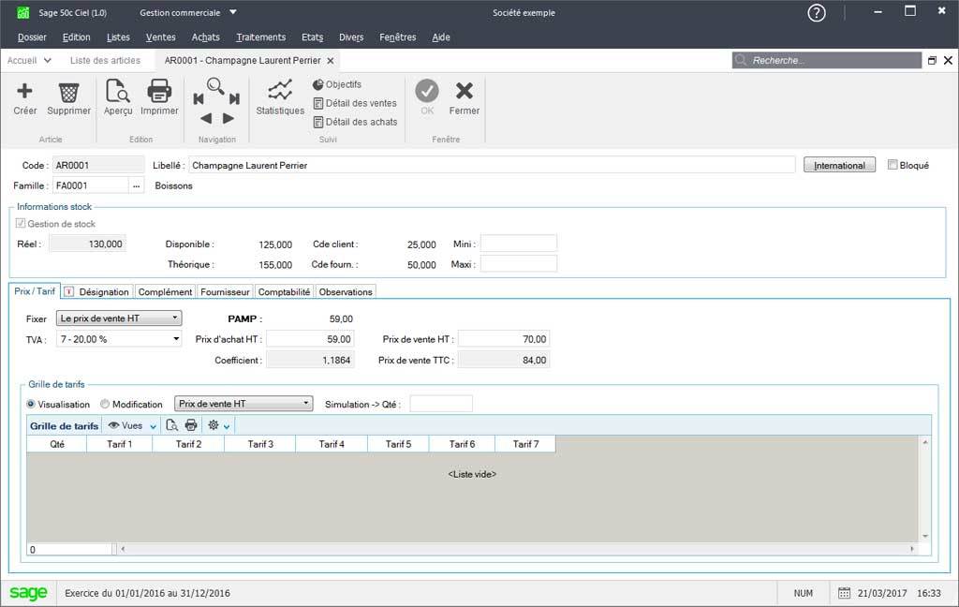Viewport: 959px width, 607px height.
Task: Click the Grille de tarifs gear icon
Action: 213,424
